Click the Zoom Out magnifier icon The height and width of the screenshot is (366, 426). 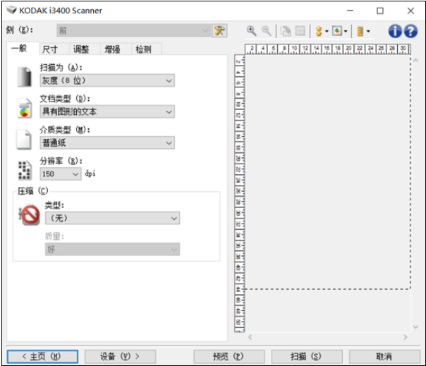pyautogui.click(x=267, y=31)
